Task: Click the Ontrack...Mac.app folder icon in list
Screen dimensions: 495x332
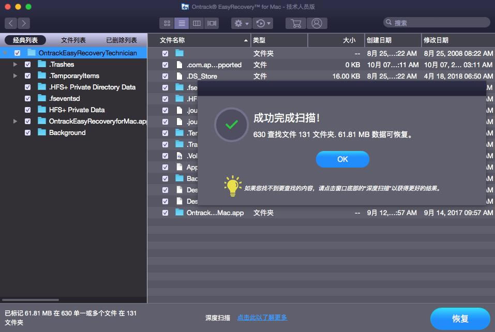Action: pyautogui.click(x=179, y=213)
